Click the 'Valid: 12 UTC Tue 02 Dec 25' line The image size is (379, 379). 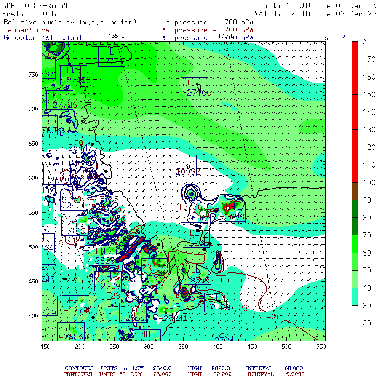tap(315, 14)
